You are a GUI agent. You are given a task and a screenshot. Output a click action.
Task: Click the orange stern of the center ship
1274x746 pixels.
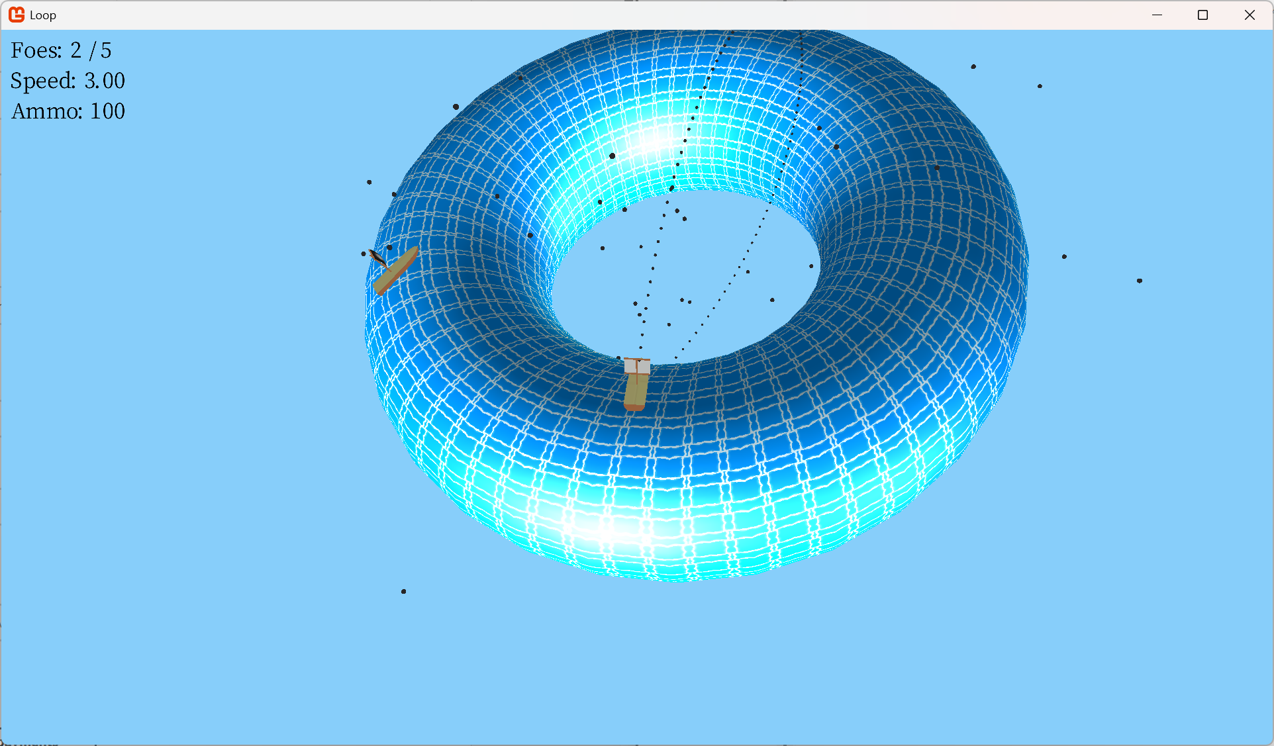(x=634, y=407)
